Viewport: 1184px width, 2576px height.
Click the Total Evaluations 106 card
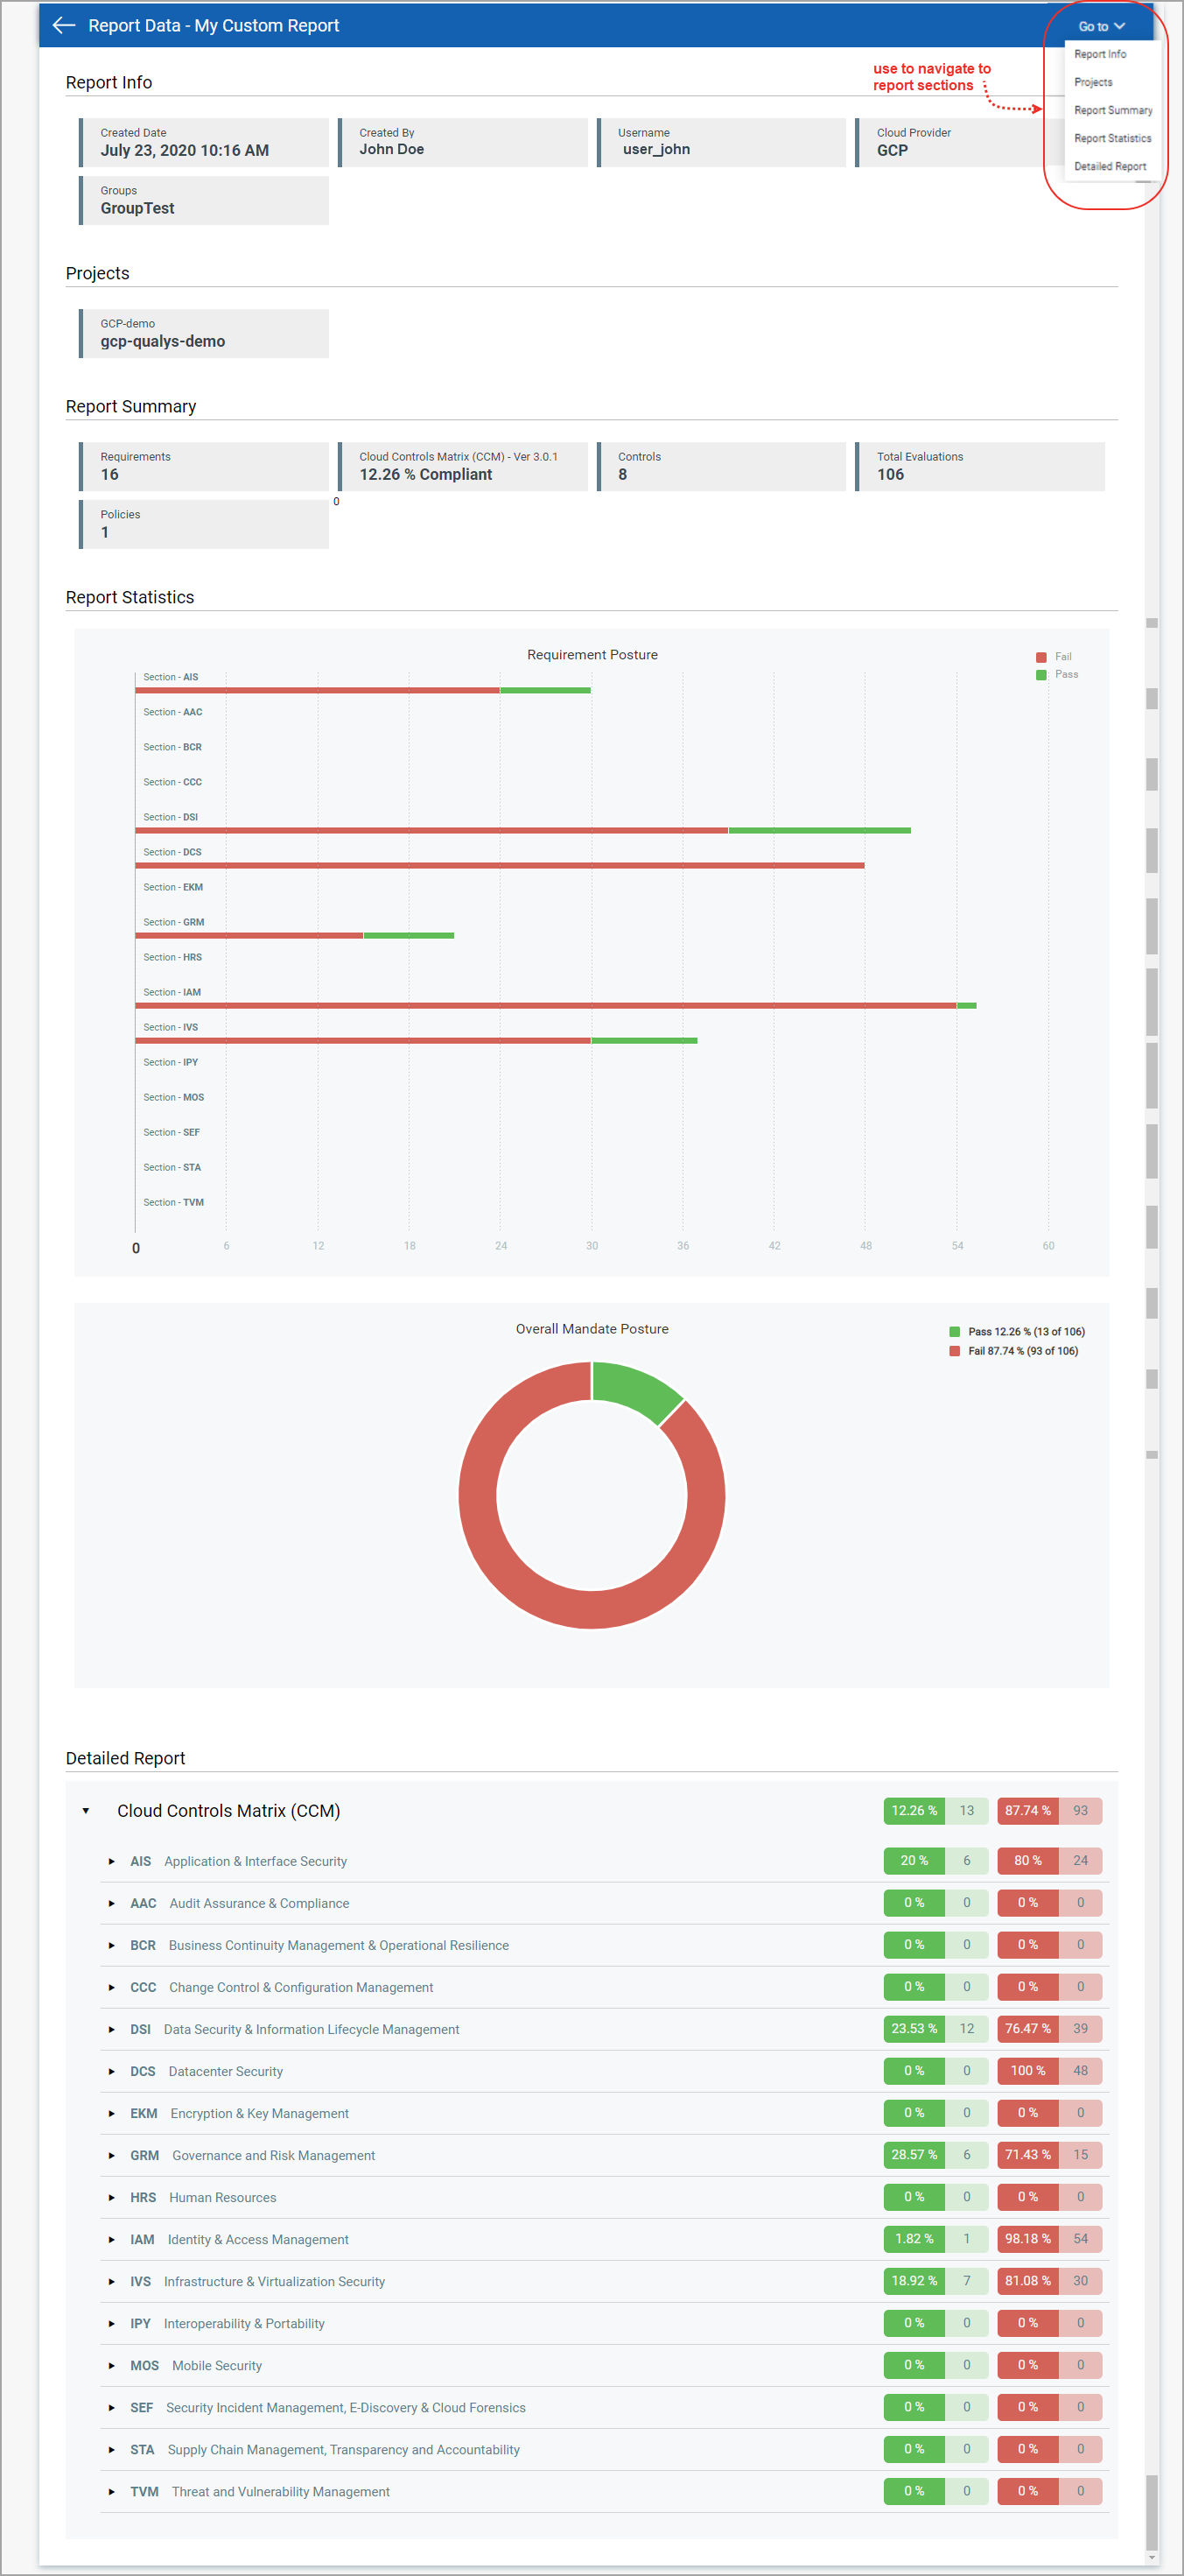click(x=980, y=466)
